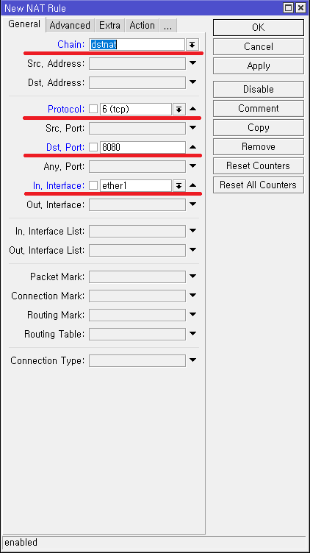Image resolution: width=310 pixels, height=553 pixels.
Task: Toggle the Dst. Port invert checkbox
Action: click(93, 147)
